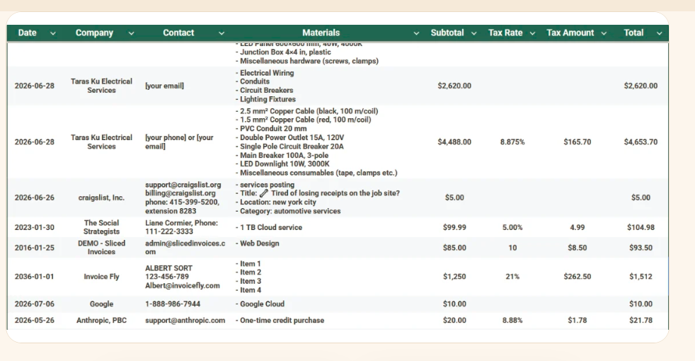Open the Date column filter dropdown

pos(53,33)
